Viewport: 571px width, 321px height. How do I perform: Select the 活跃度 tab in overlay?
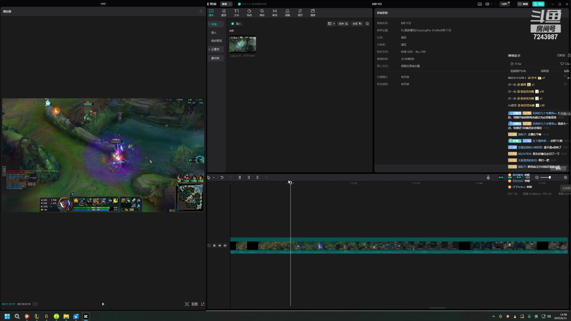pyautogui.click(x=545, y=71)
